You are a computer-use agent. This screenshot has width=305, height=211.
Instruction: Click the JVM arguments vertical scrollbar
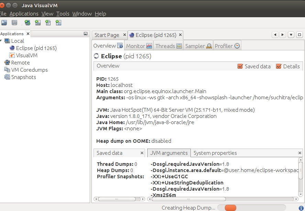(301, 177)
